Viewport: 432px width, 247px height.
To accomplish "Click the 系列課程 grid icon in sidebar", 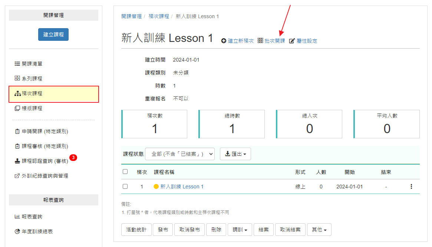I will [17, 79].
